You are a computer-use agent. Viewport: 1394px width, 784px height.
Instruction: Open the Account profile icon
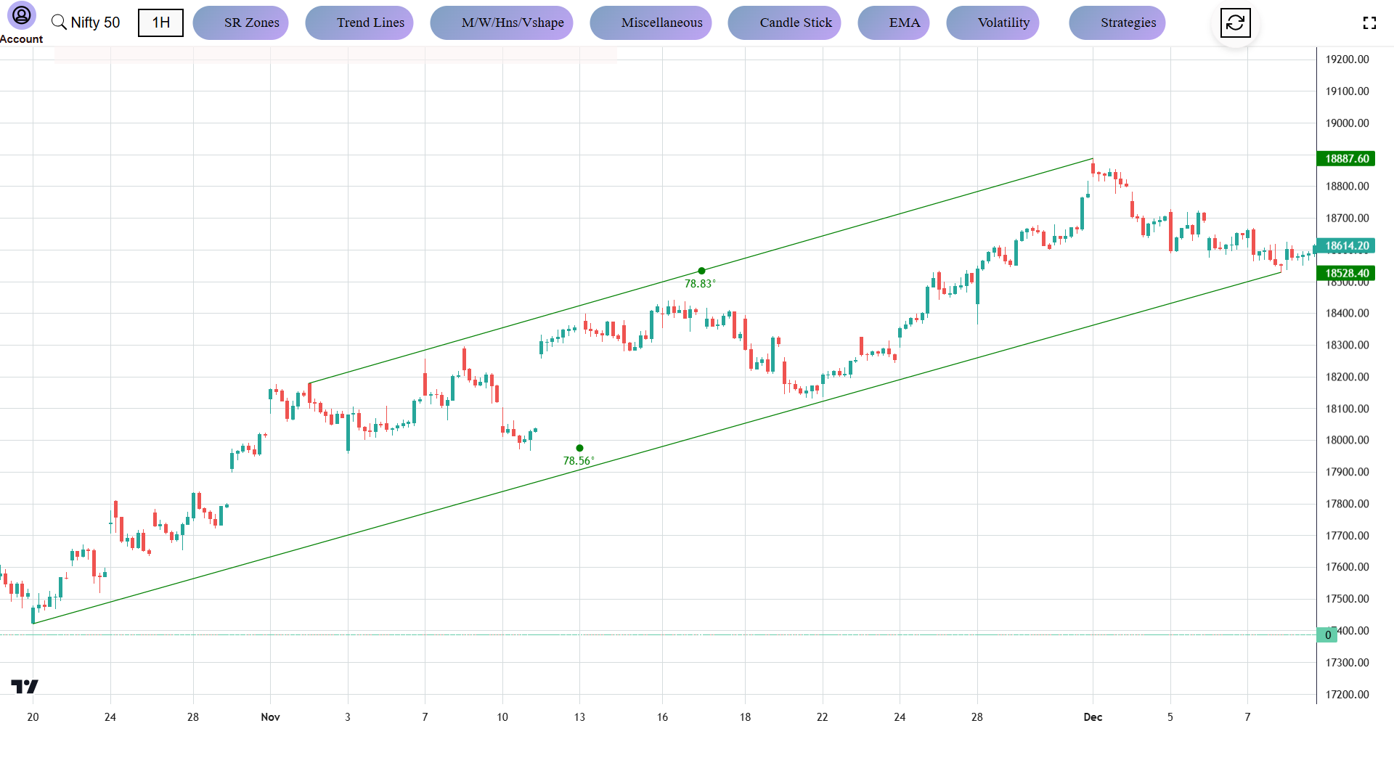click(21, 16)
